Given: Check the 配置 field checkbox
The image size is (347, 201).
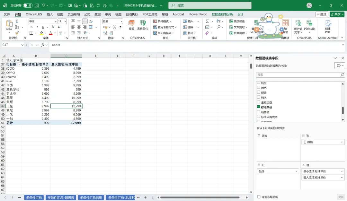Looking at the screenshot, I should coord(258,92).
